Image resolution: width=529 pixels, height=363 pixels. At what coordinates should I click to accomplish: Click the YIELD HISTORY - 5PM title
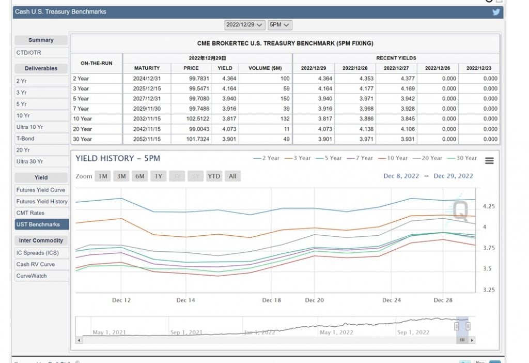pos(118,158)
